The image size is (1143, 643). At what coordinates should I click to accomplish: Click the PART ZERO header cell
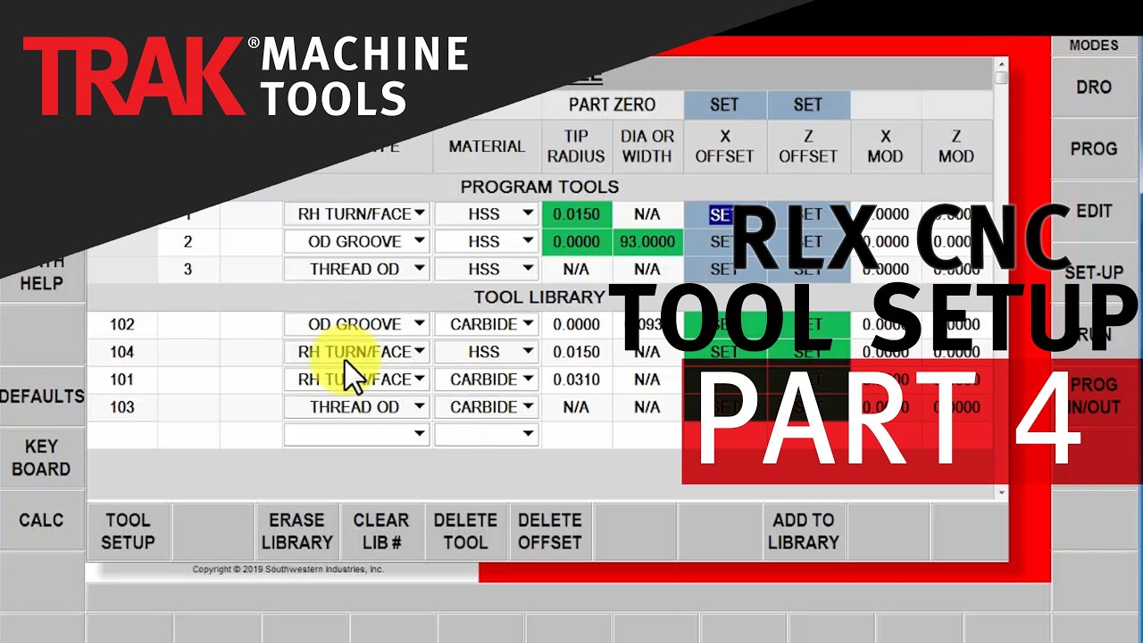(x=612, y=104)
